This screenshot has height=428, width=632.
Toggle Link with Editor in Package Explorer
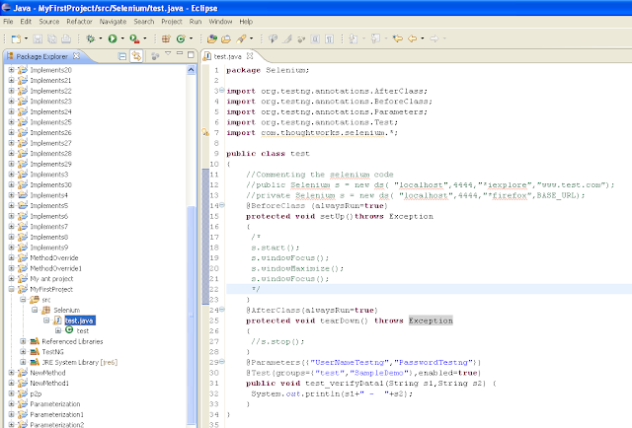(x=136, y=56)
